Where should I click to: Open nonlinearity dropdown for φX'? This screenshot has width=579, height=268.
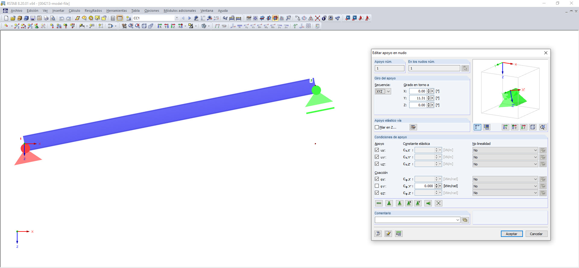[505, 179]
